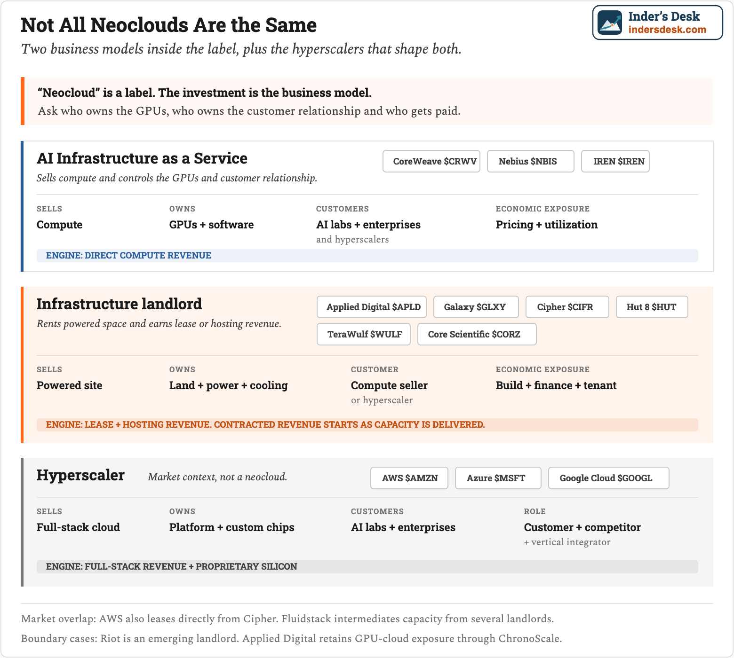Click the Infrastructure landlord heading

pyautogui.click(x=120, y=304)
